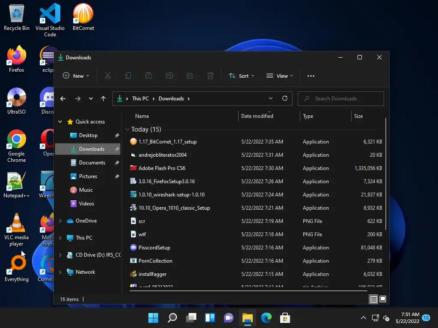This screenshot has height=328, width=438.
Task: Go back with the left arrow
Action: [63, 99]
